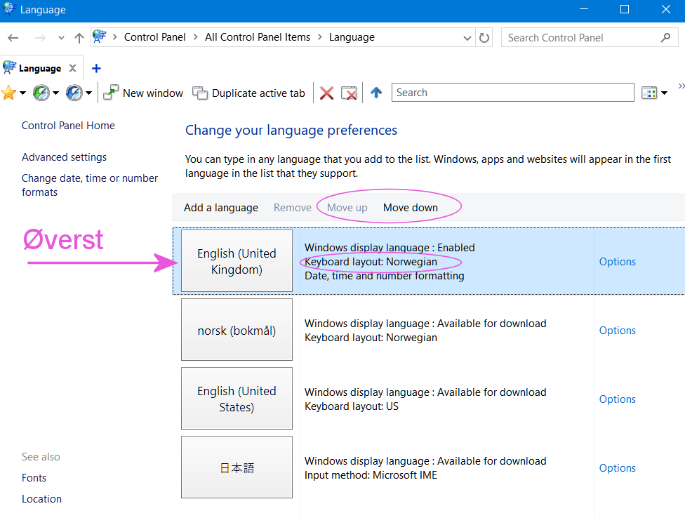The width and height of the screenshot is (685, 518).
Task: Open Control Panel Home
Action: 68,126
